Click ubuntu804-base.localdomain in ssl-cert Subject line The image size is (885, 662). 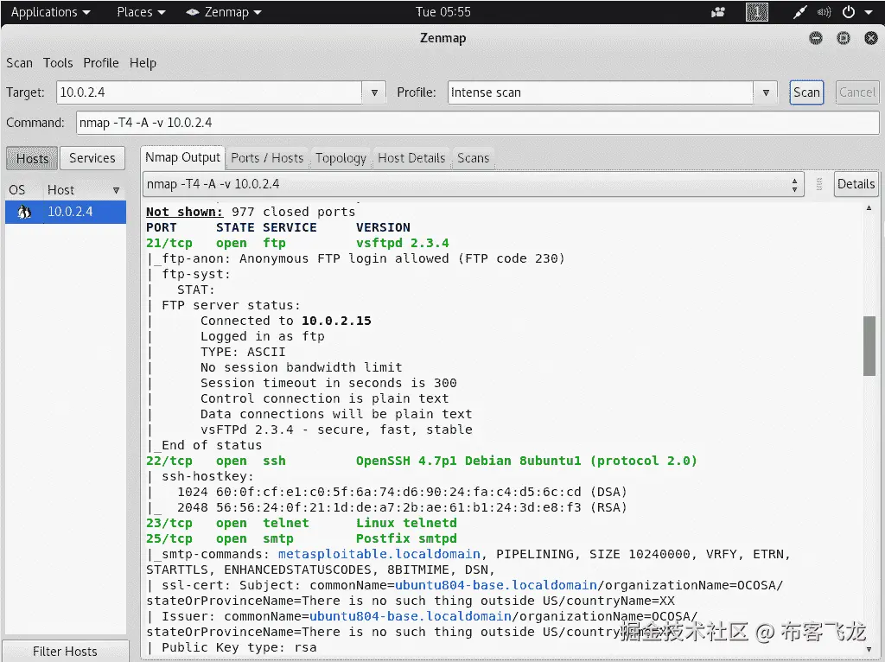coord(496,585)
